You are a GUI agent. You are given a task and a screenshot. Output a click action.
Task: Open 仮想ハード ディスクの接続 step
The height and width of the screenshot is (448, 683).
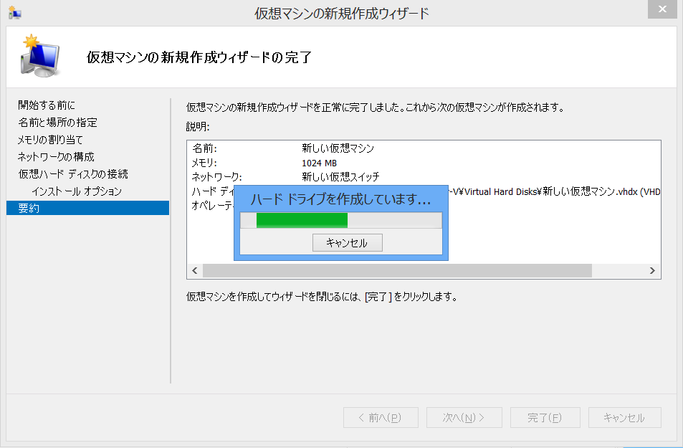(73, 174)
